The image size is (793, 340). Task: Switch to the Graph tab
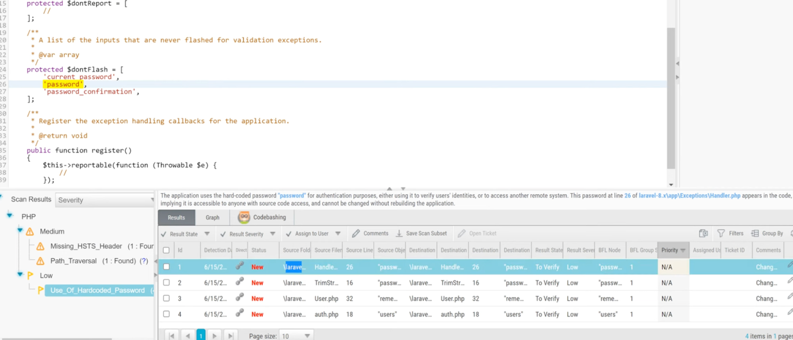[213, 218]
